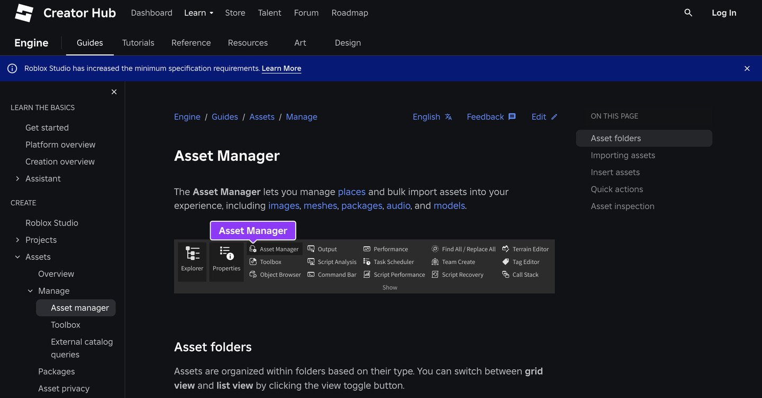Screen dimensions: 762x398
Task: Jump to Asset folders section
Action: (x=644, y=138)
